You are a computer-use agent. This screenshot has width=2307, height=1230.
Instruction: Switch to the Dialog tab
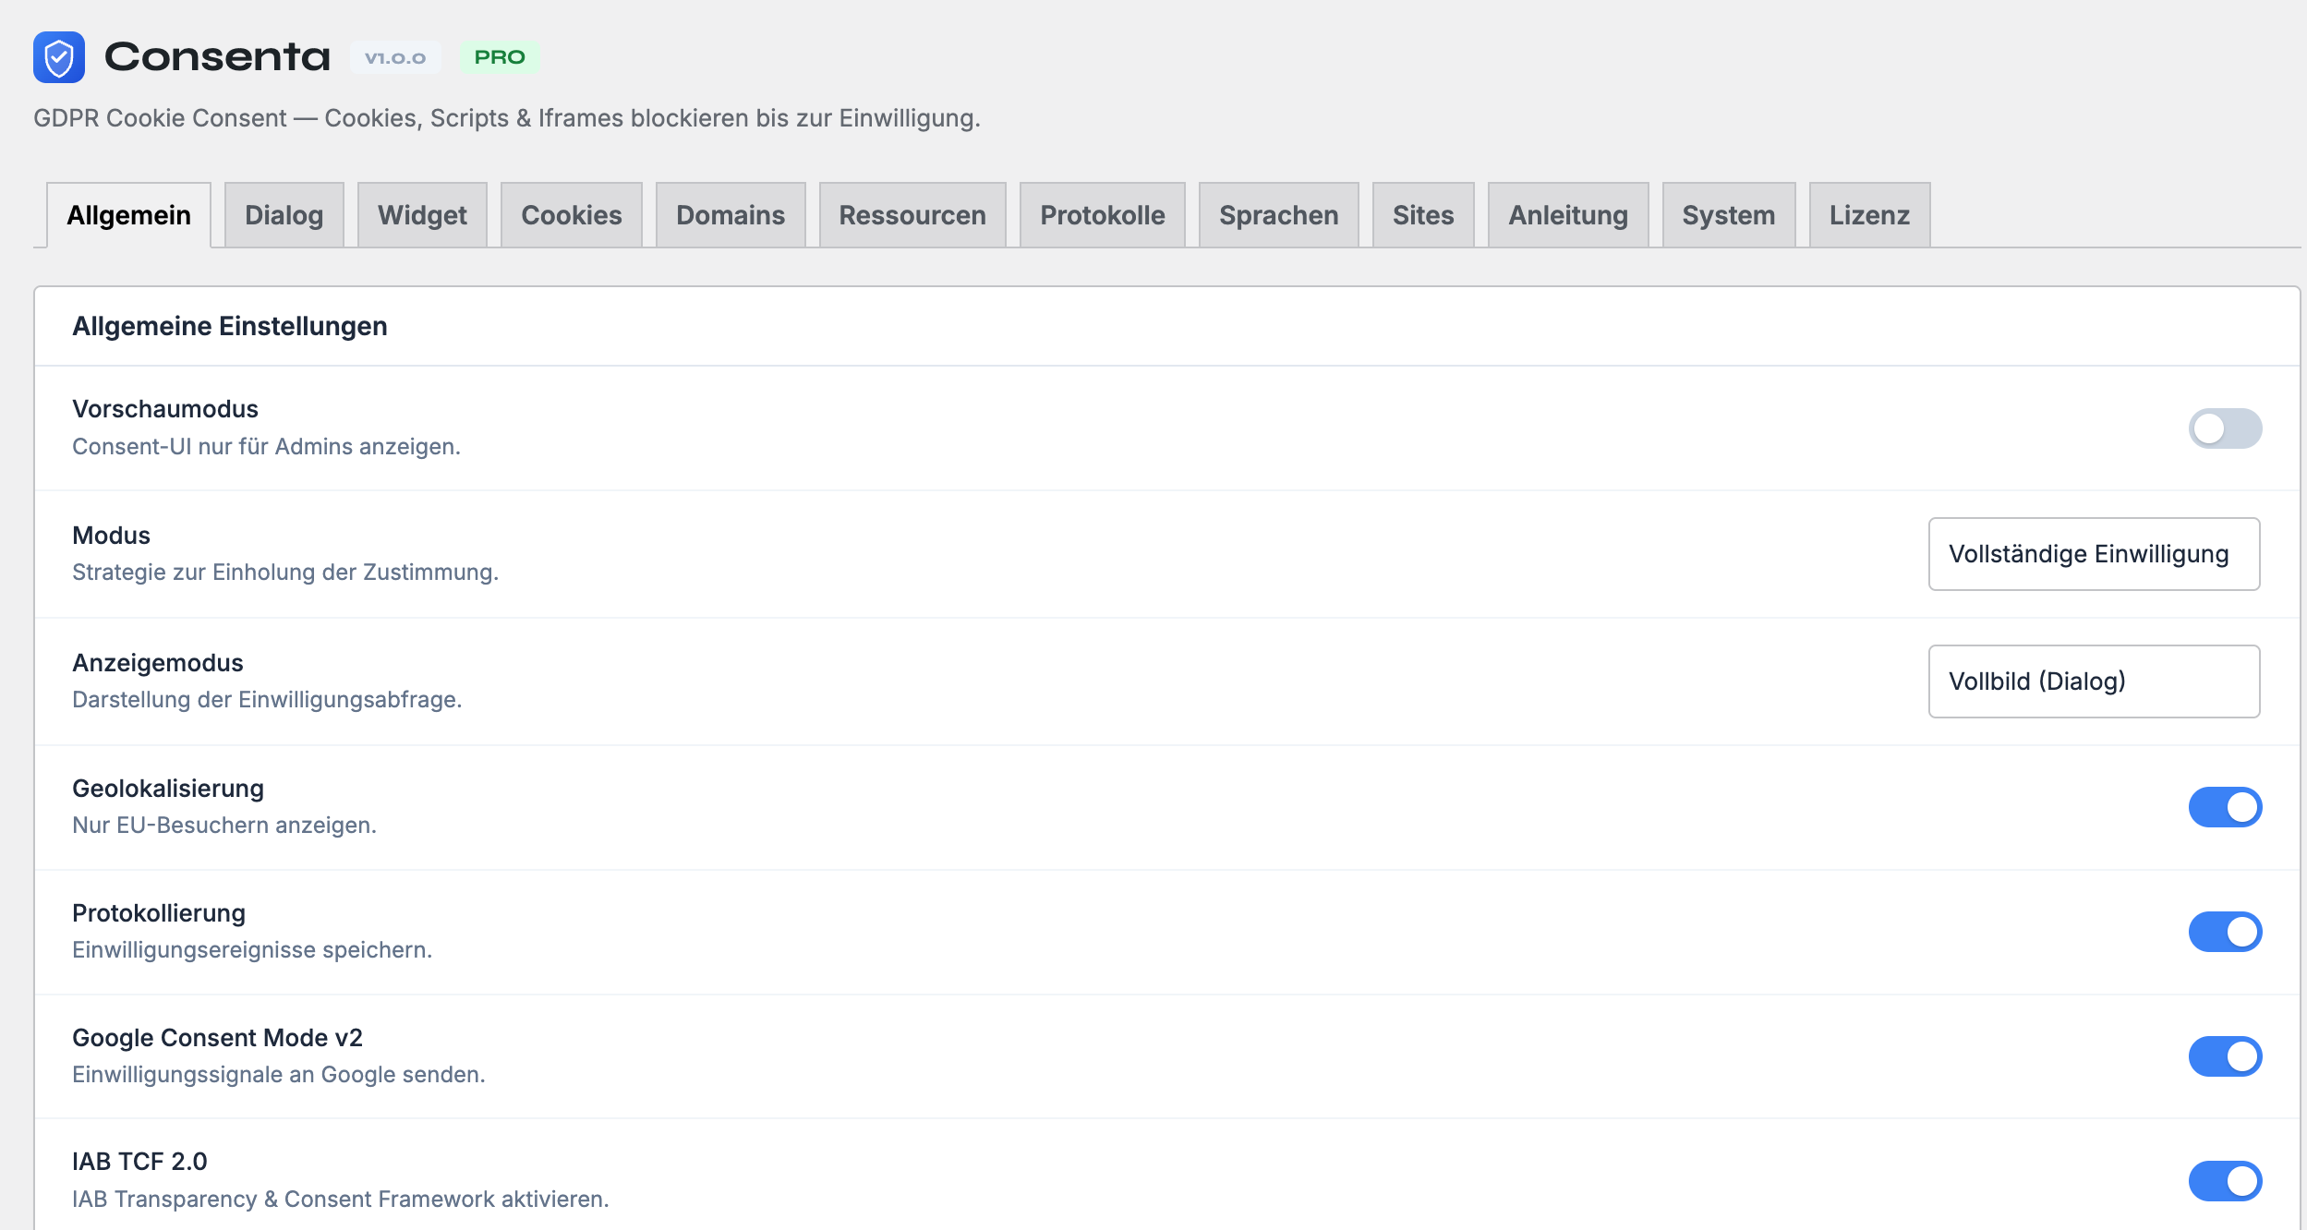[284, 214]
